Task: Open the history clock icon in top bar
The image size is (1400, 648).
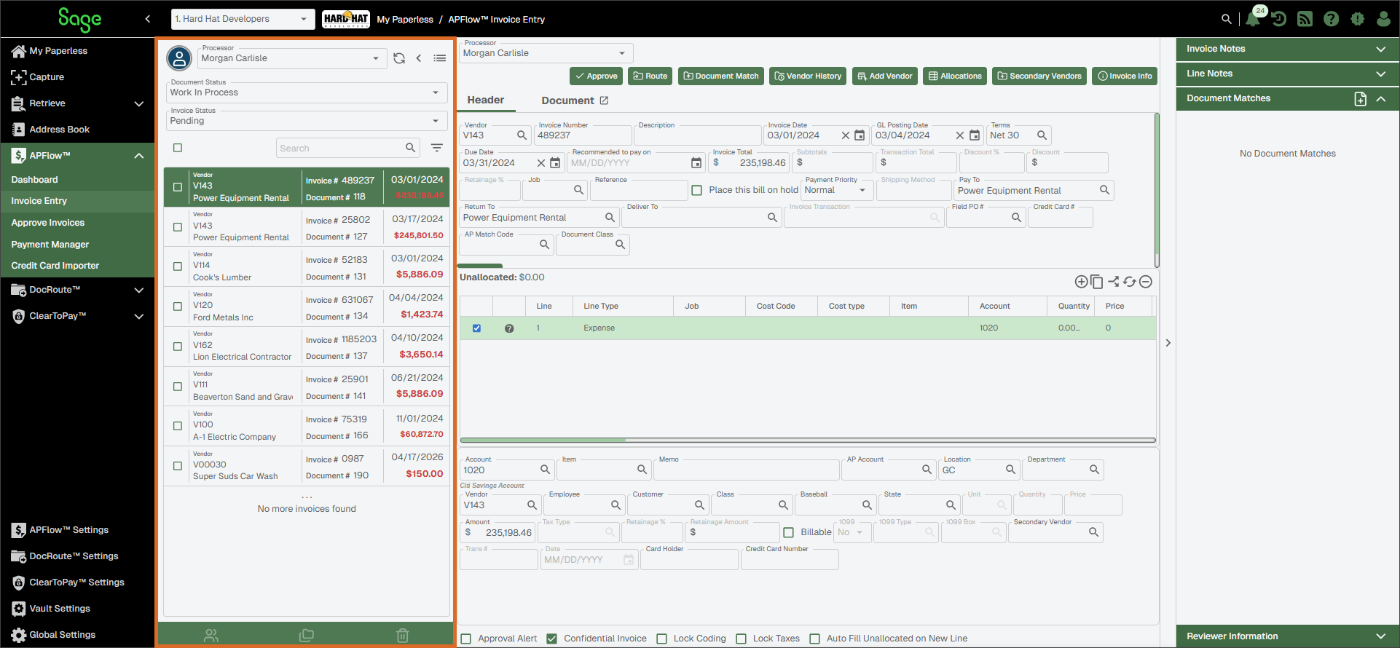Action: click(1279, 19)
